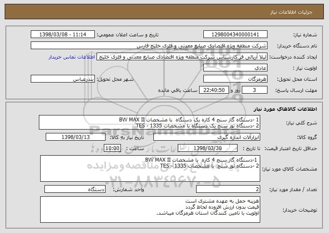Click the price validity date 1398/03/30

point(208,148)
